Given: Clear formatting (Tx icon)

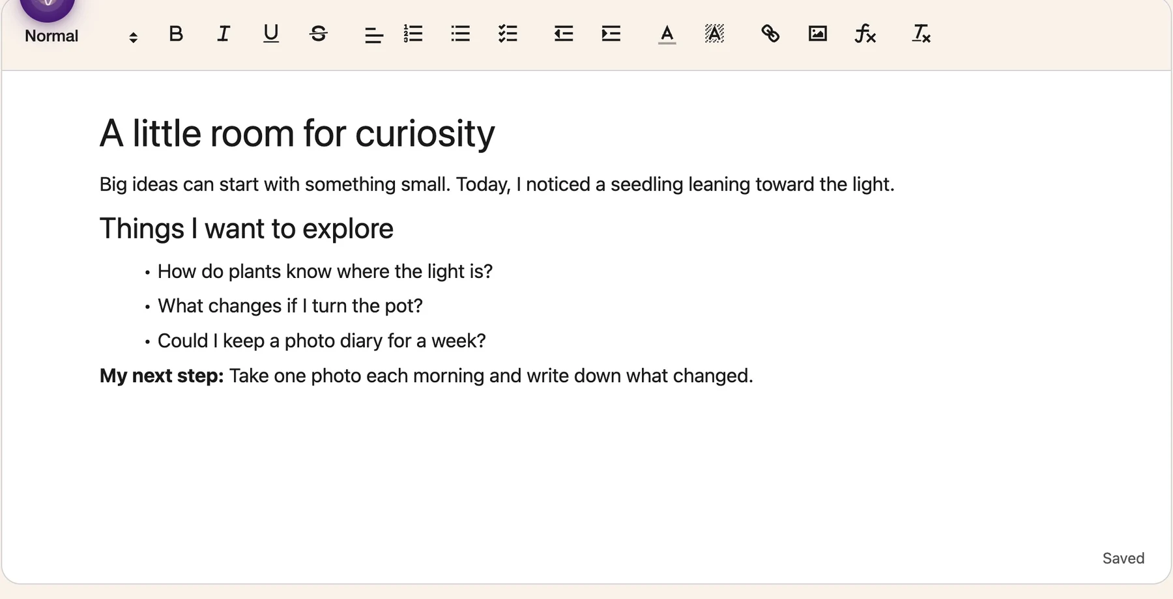Looking at the screenshot, I should (x=921, y=34).
